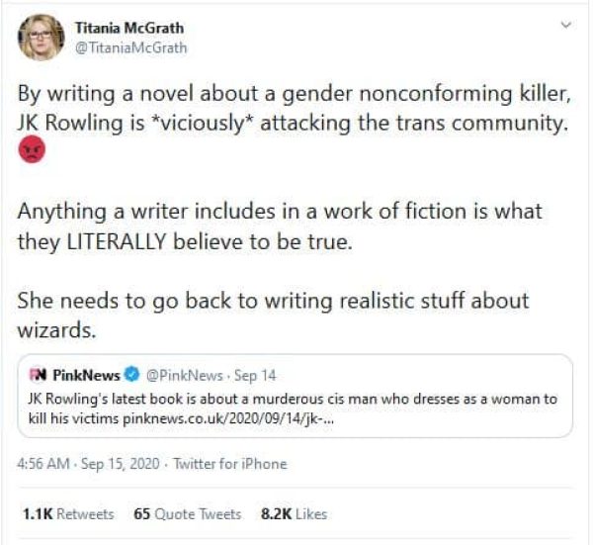Click the 'Anything a writer includes' paragraph
593x545 pixels.
point(277,226)
